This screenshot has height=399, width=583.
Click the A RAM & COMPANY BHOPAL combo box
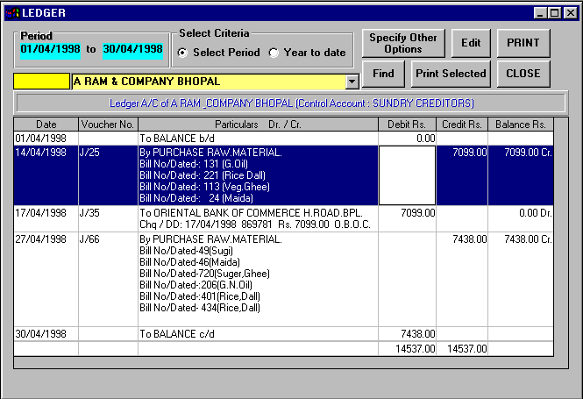(x=209, y=82)
